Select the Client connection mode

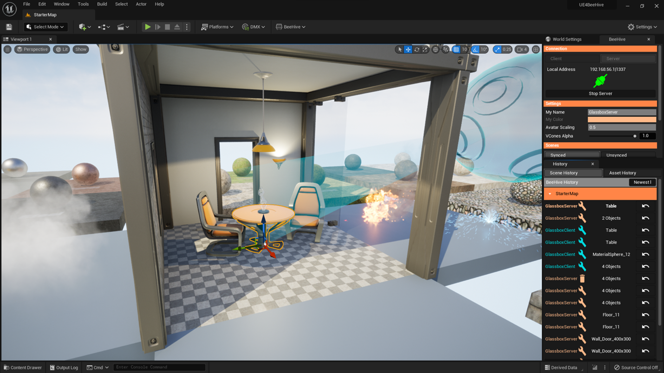point(572,58)
